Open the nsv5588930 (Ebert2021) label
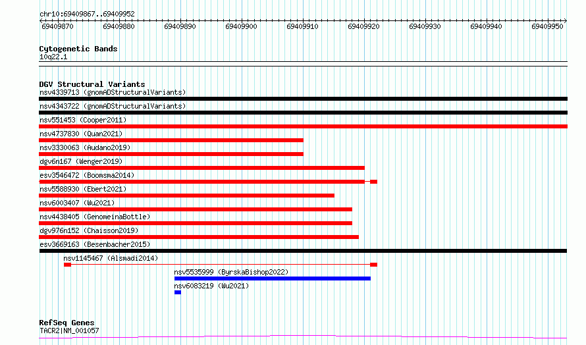The image size is (586, 345). pyautogui.click(x=83, y=189)
